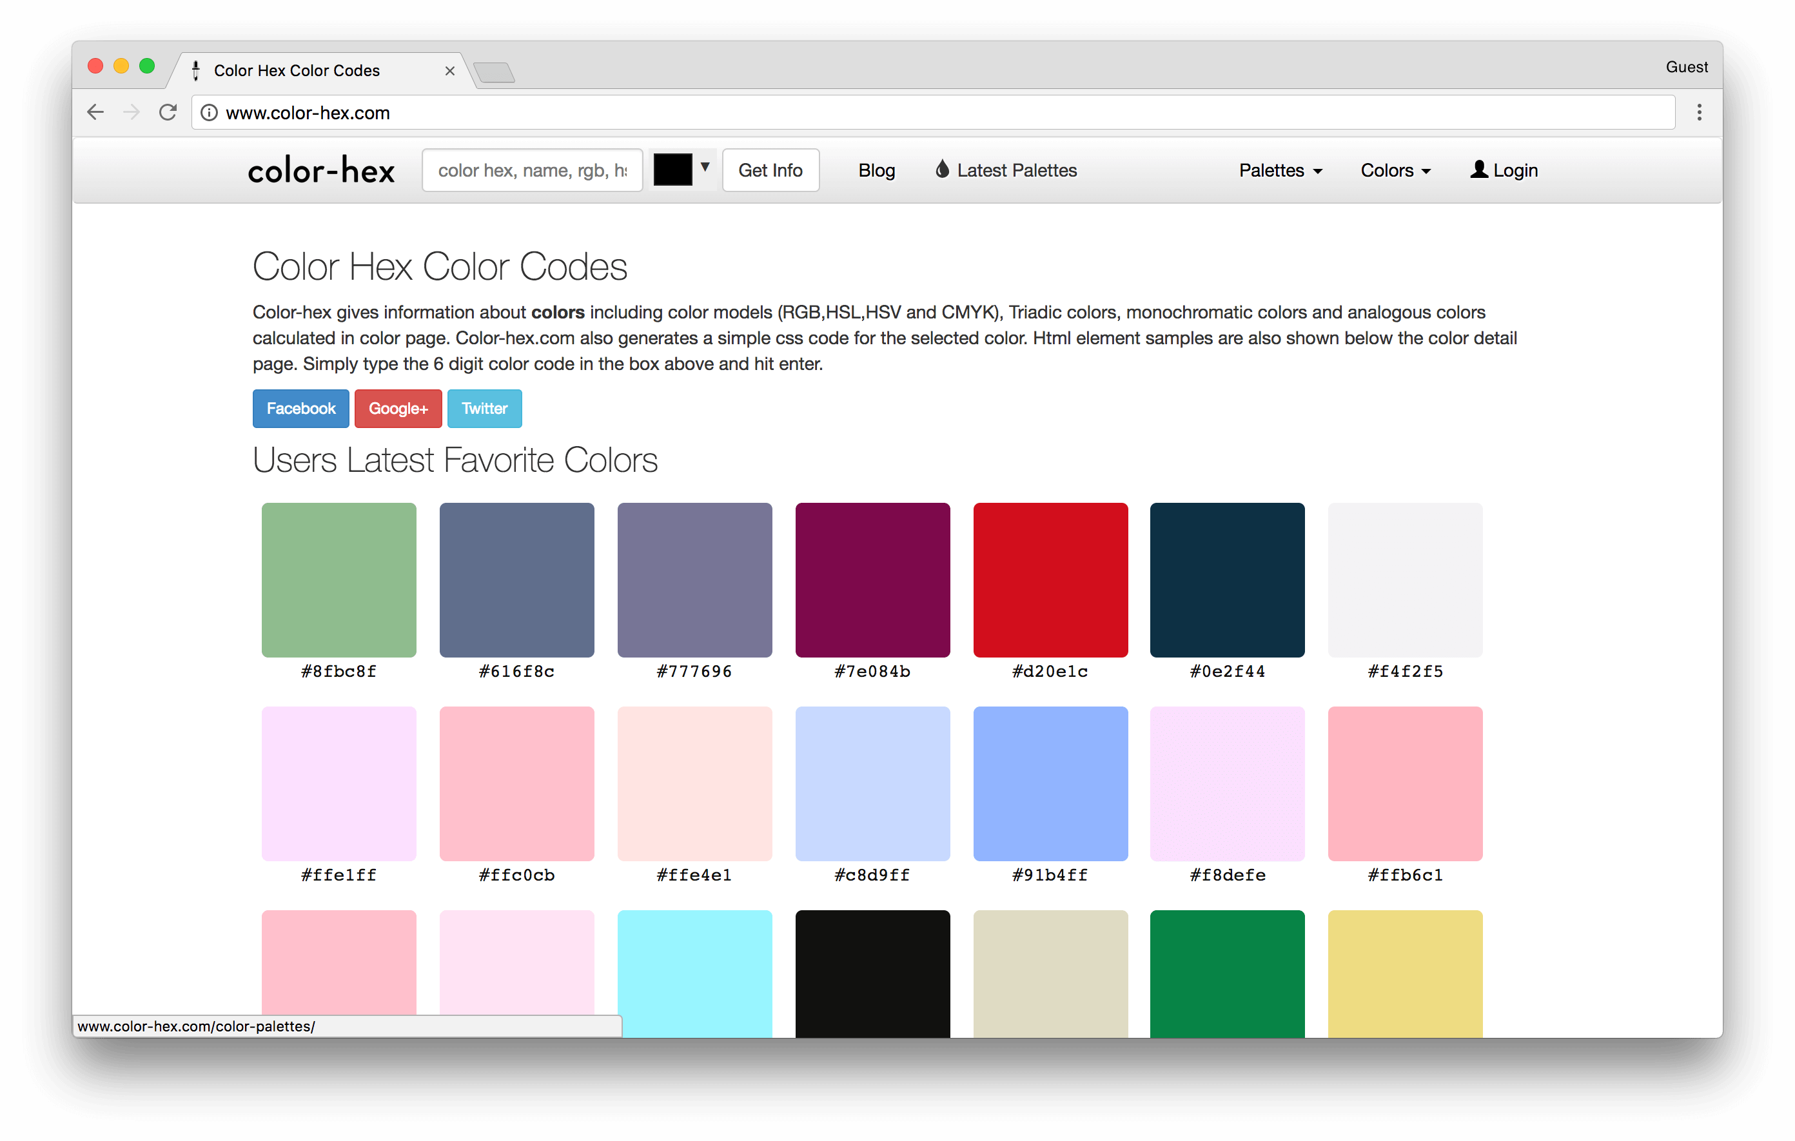
Task: Focus the color hex search field
Action: pyautogui.click(x=531, y=171)
